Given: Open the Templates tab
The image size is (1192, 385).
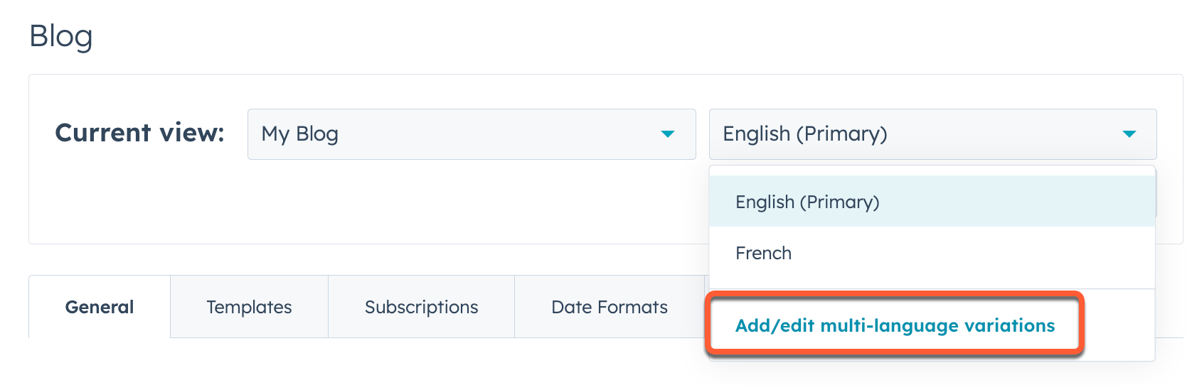Looking at the screenshot, I should tap(249, 307).
